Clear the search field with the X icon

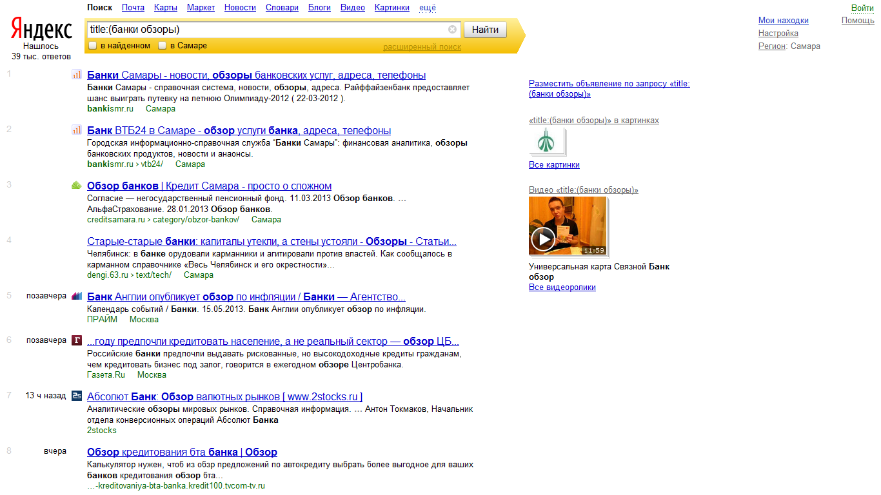tap(452, 30)
